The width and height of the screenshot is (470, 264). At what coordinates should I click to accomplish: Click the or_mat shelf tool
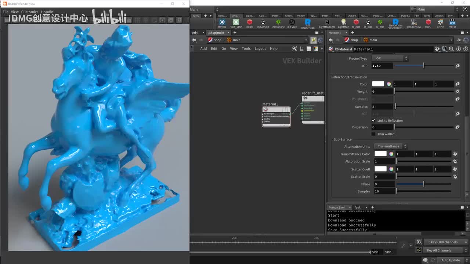pos(380,24)
